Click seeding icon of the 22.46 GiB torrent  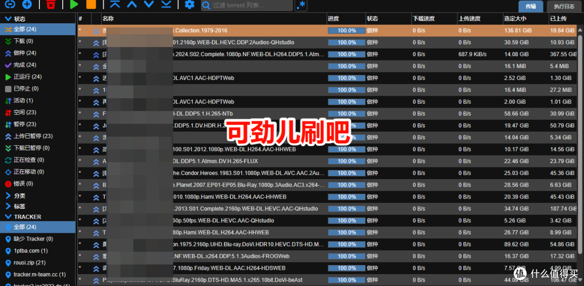click(x=96, y=161)
